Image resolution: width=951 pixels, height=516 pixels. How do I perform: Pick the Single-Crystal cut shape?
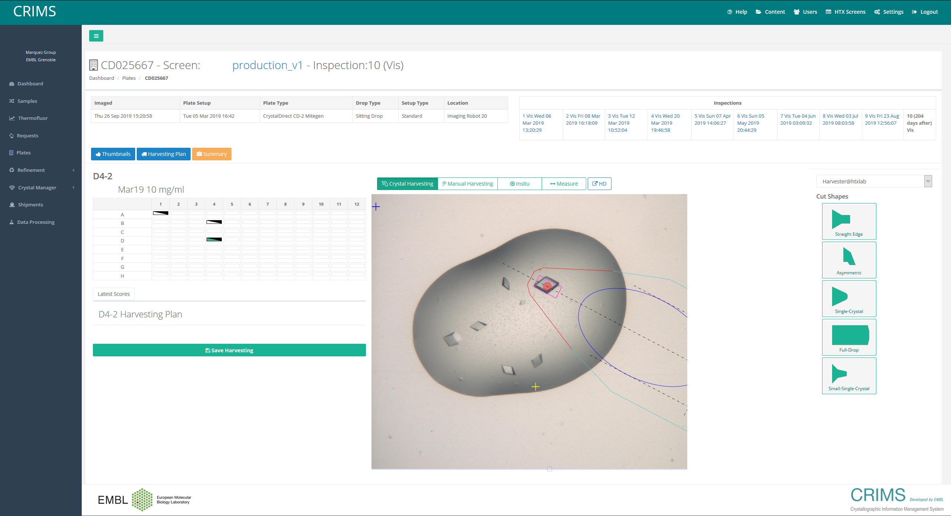pos(849,298)
